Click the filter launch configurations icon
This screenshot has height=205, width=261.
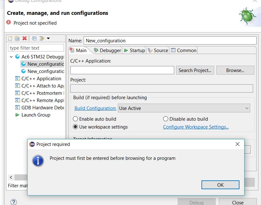pos(41,39)
